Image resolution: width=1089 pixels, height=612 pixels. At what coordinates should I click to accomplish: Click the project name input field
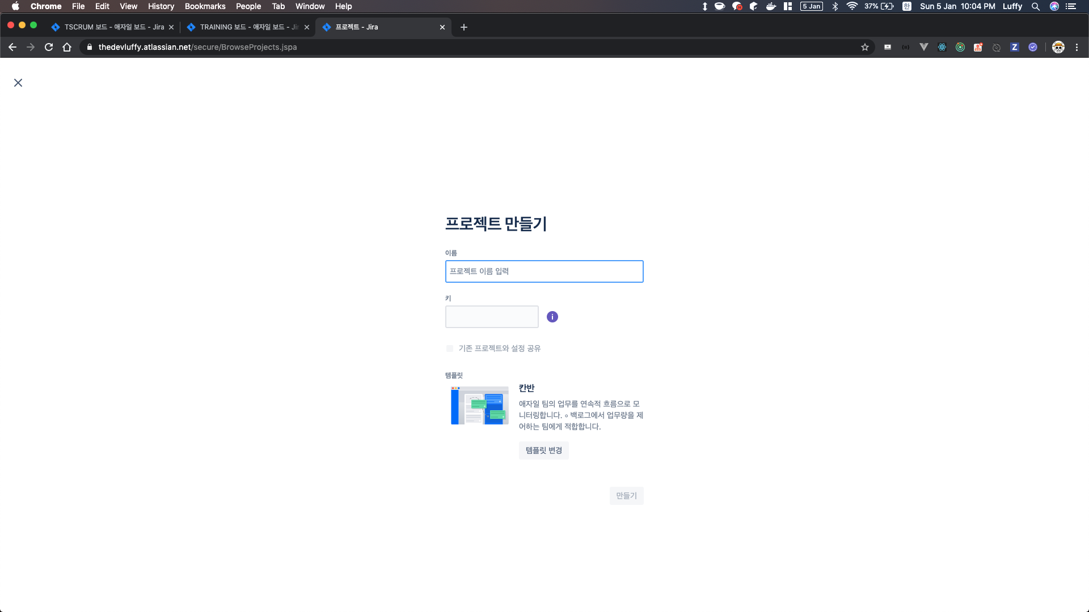tap(544, 271)
